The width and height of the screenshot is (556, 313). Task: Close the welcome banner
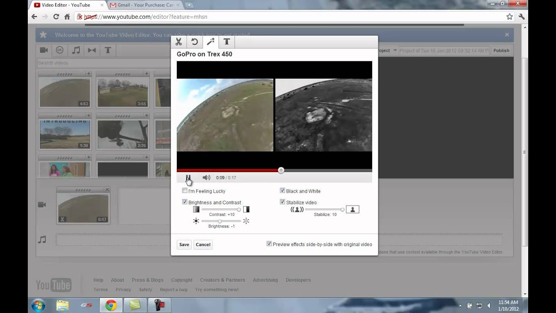[x=507, y=35]
